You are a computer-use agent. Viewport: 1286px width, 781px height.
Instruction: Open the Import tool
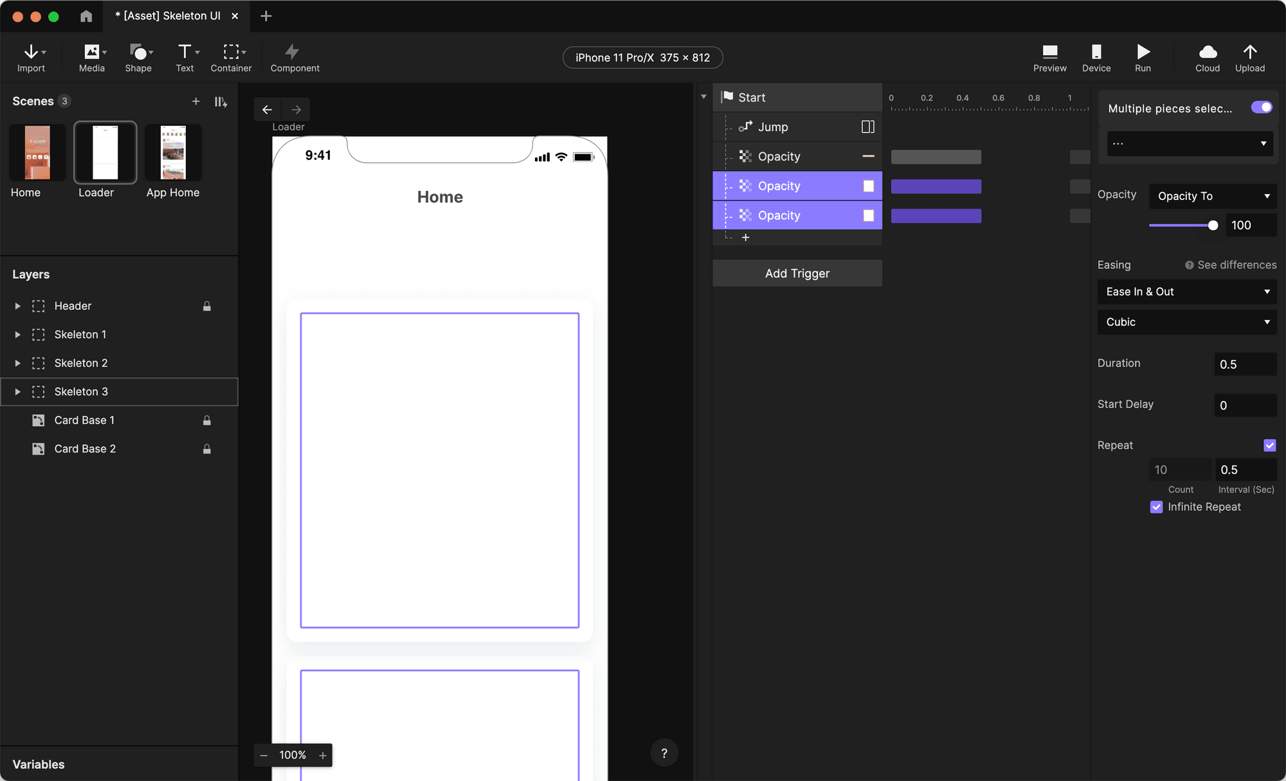point(31,57)
